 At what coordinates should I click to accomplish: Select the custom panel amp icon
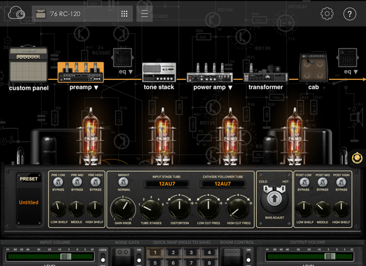click(x=28, y=65)
